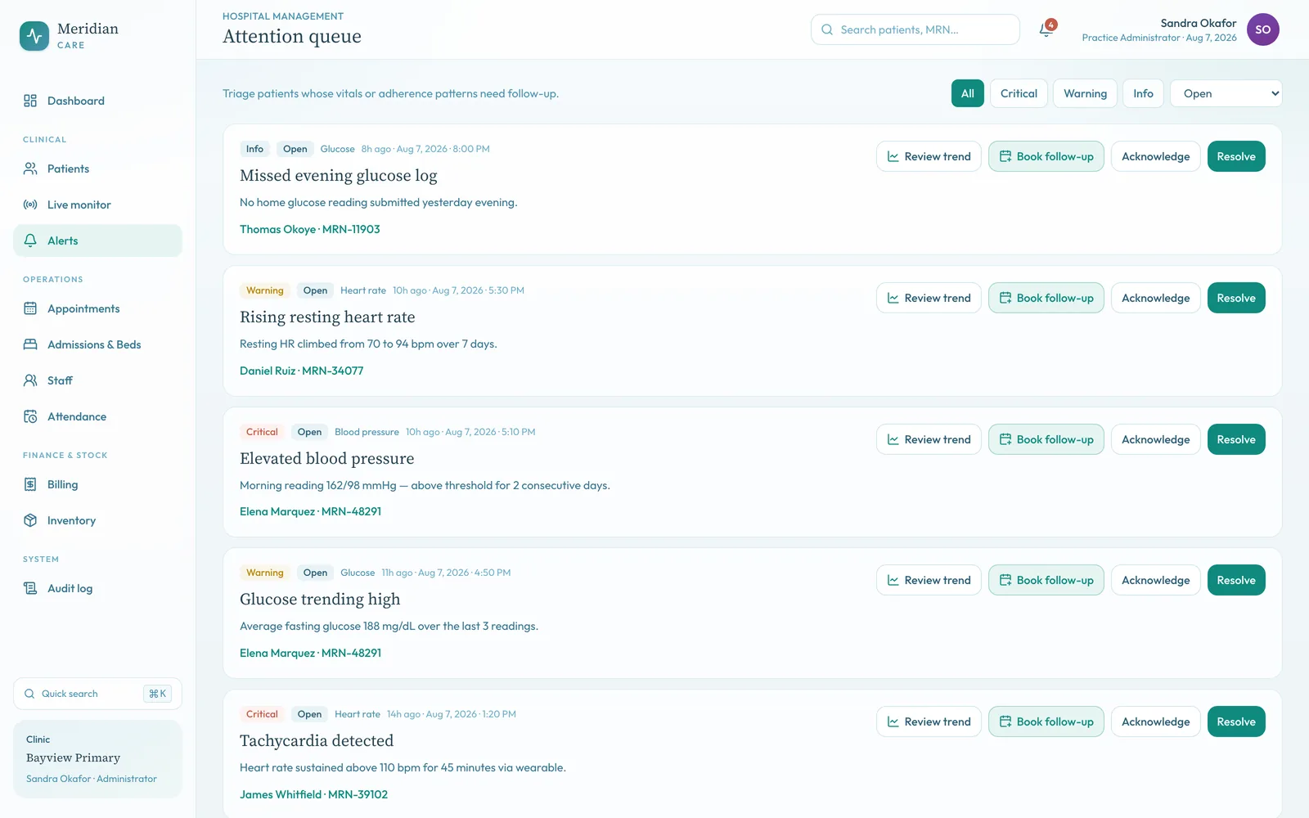Resolve the Missed evening glucose log alert
Screen dimensions: 1309x818
click(1236, 156)
